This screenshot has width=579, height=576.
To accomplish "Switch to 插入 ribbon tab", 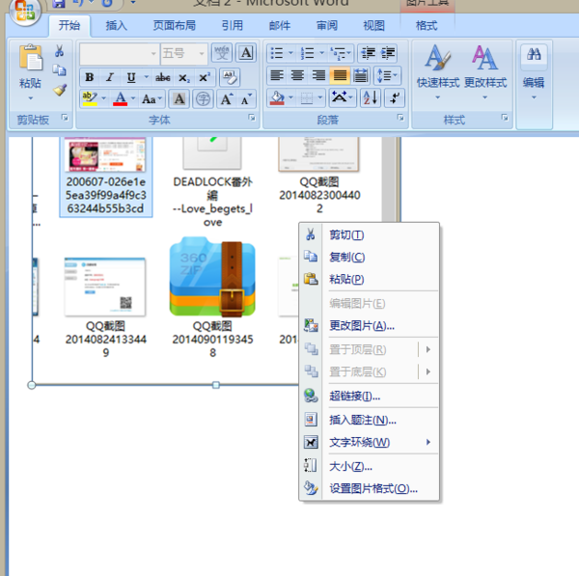I will pyautogui.click(x=117, y=25).
